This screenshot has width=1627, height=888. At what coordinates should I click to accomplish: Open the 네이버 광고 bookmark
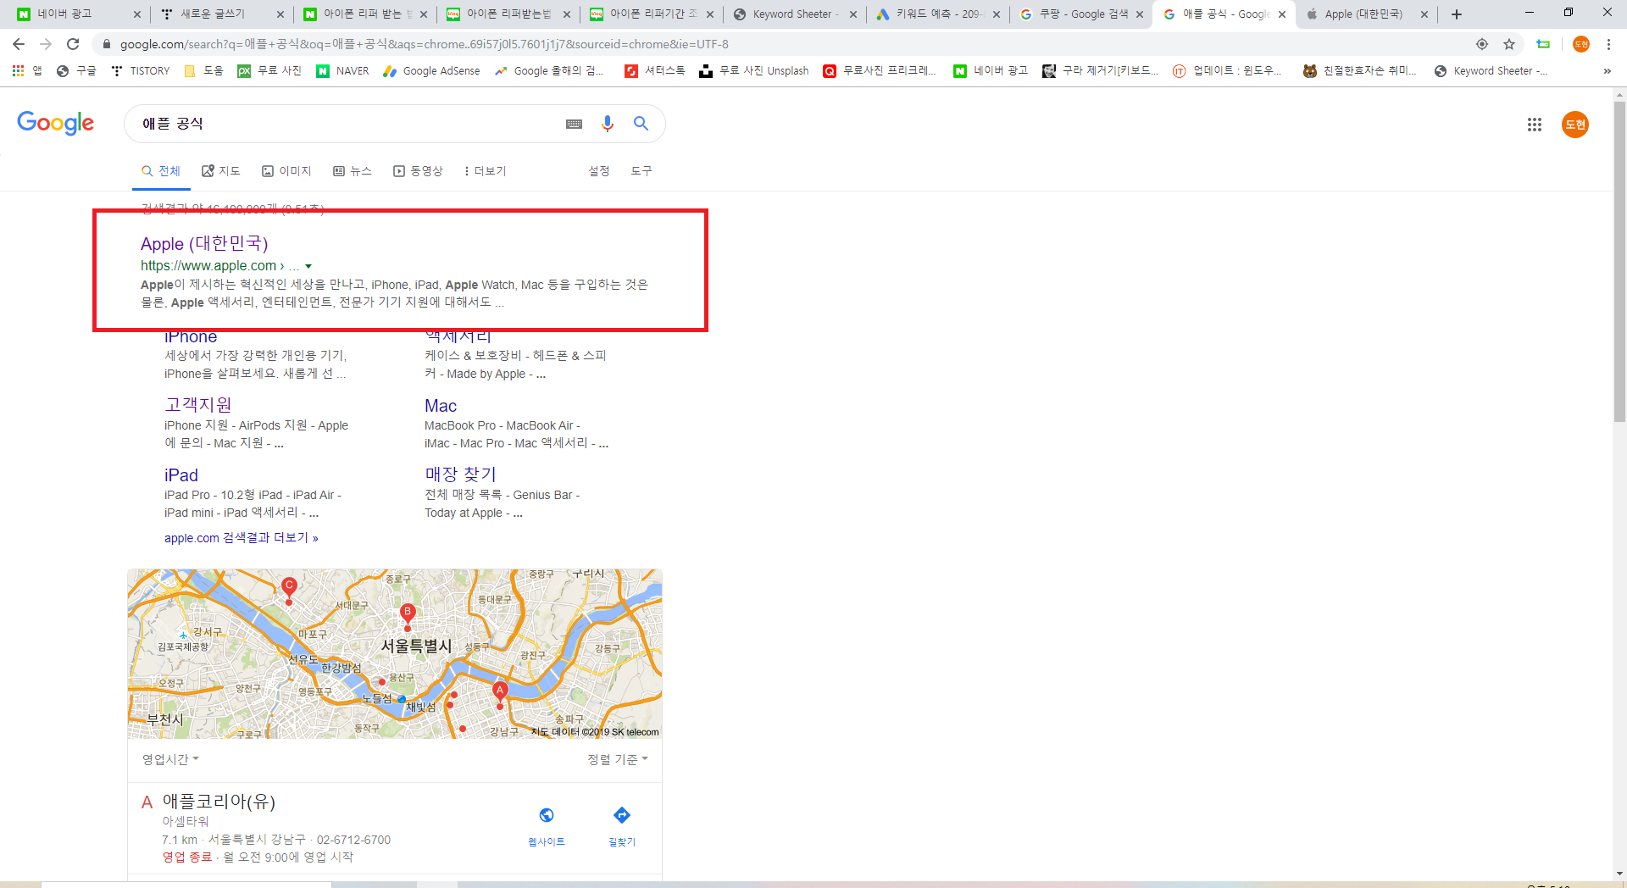pyautogui.click(x=991, y=71)
